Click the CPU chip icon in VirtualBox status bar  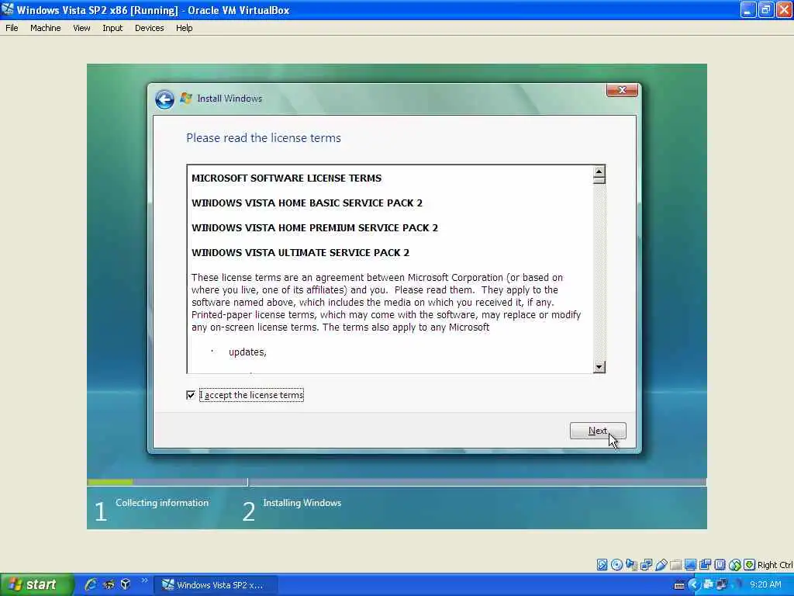pos(720,565)
